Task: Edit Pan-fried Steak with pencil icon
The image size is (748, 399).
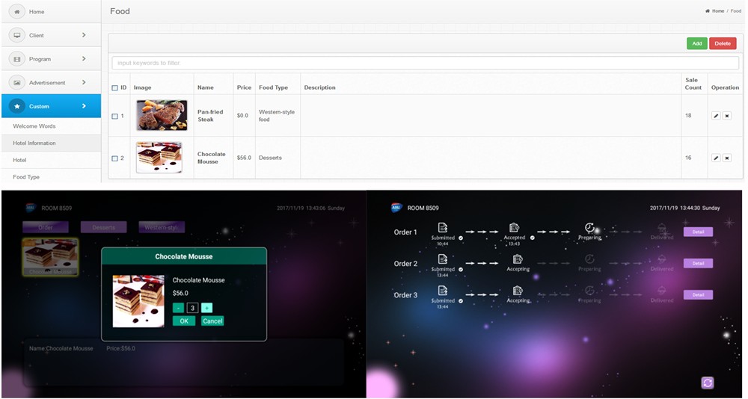Action: point(716,116)
